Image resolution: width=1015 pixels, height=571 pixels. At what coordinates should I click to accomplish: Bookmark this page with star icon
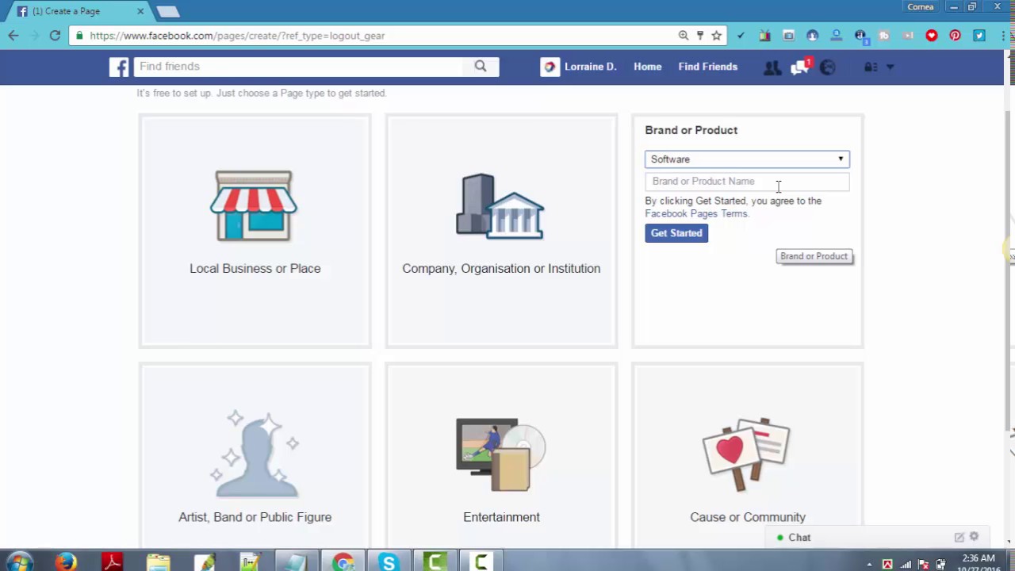tap(716, 36)
